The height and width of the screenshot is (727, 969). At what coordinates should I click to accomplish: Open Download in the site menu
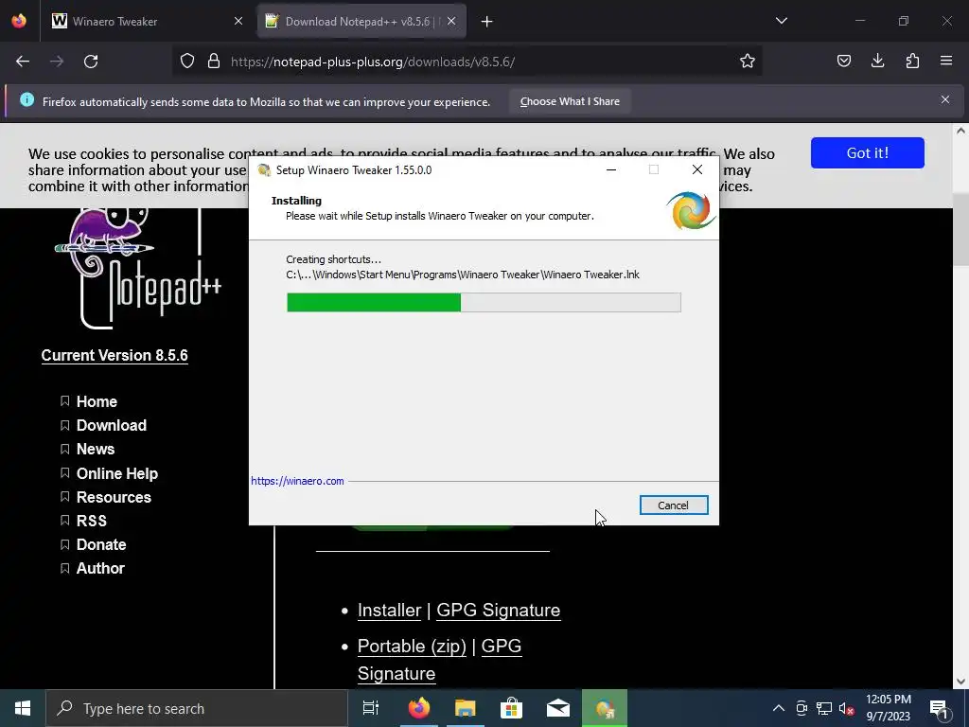[112, 425]
